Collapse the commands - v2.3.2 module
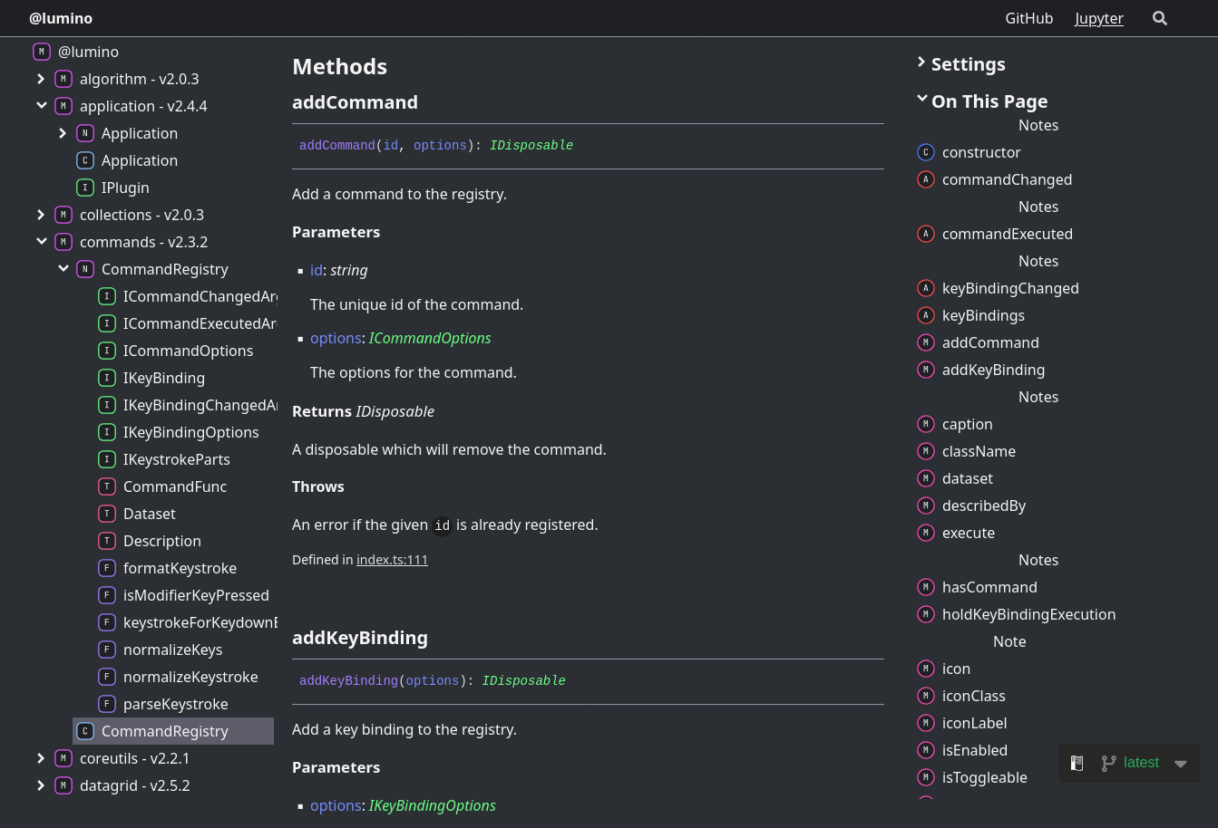 click(41, 242)
